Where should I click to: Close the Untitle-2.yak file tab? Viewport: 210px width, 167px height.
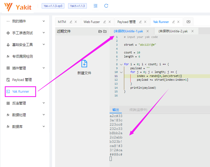(192, 31)
